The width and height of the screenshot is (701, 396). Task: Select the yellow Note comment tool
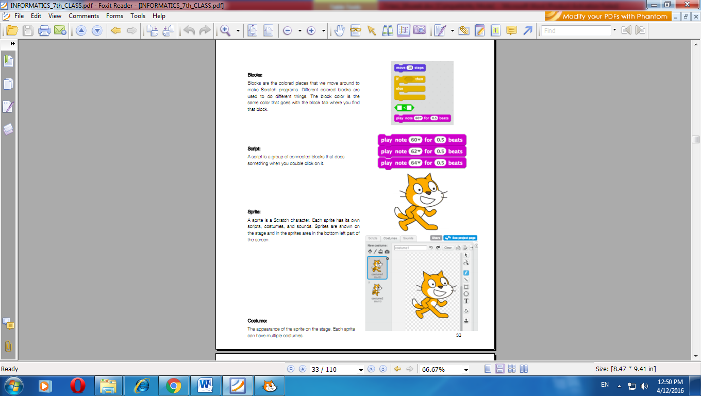(511, 30)
